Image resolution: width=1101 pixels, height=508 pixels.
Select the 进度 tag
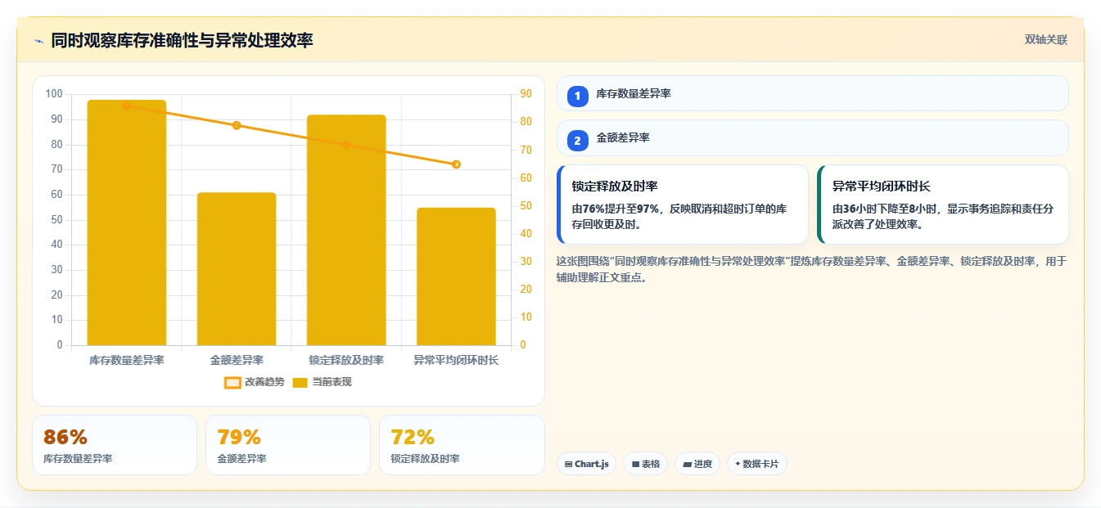click(697, 464)
